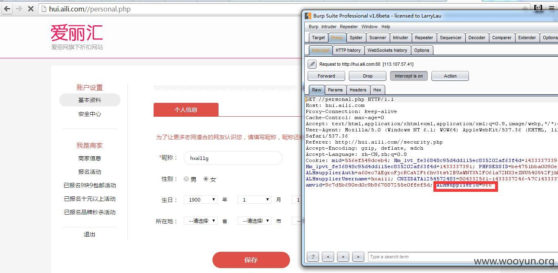The height and width of the screenshot is (273, 558).
Task: Open 已报名9块9包邮活动 link
Action: coord(89,185)
